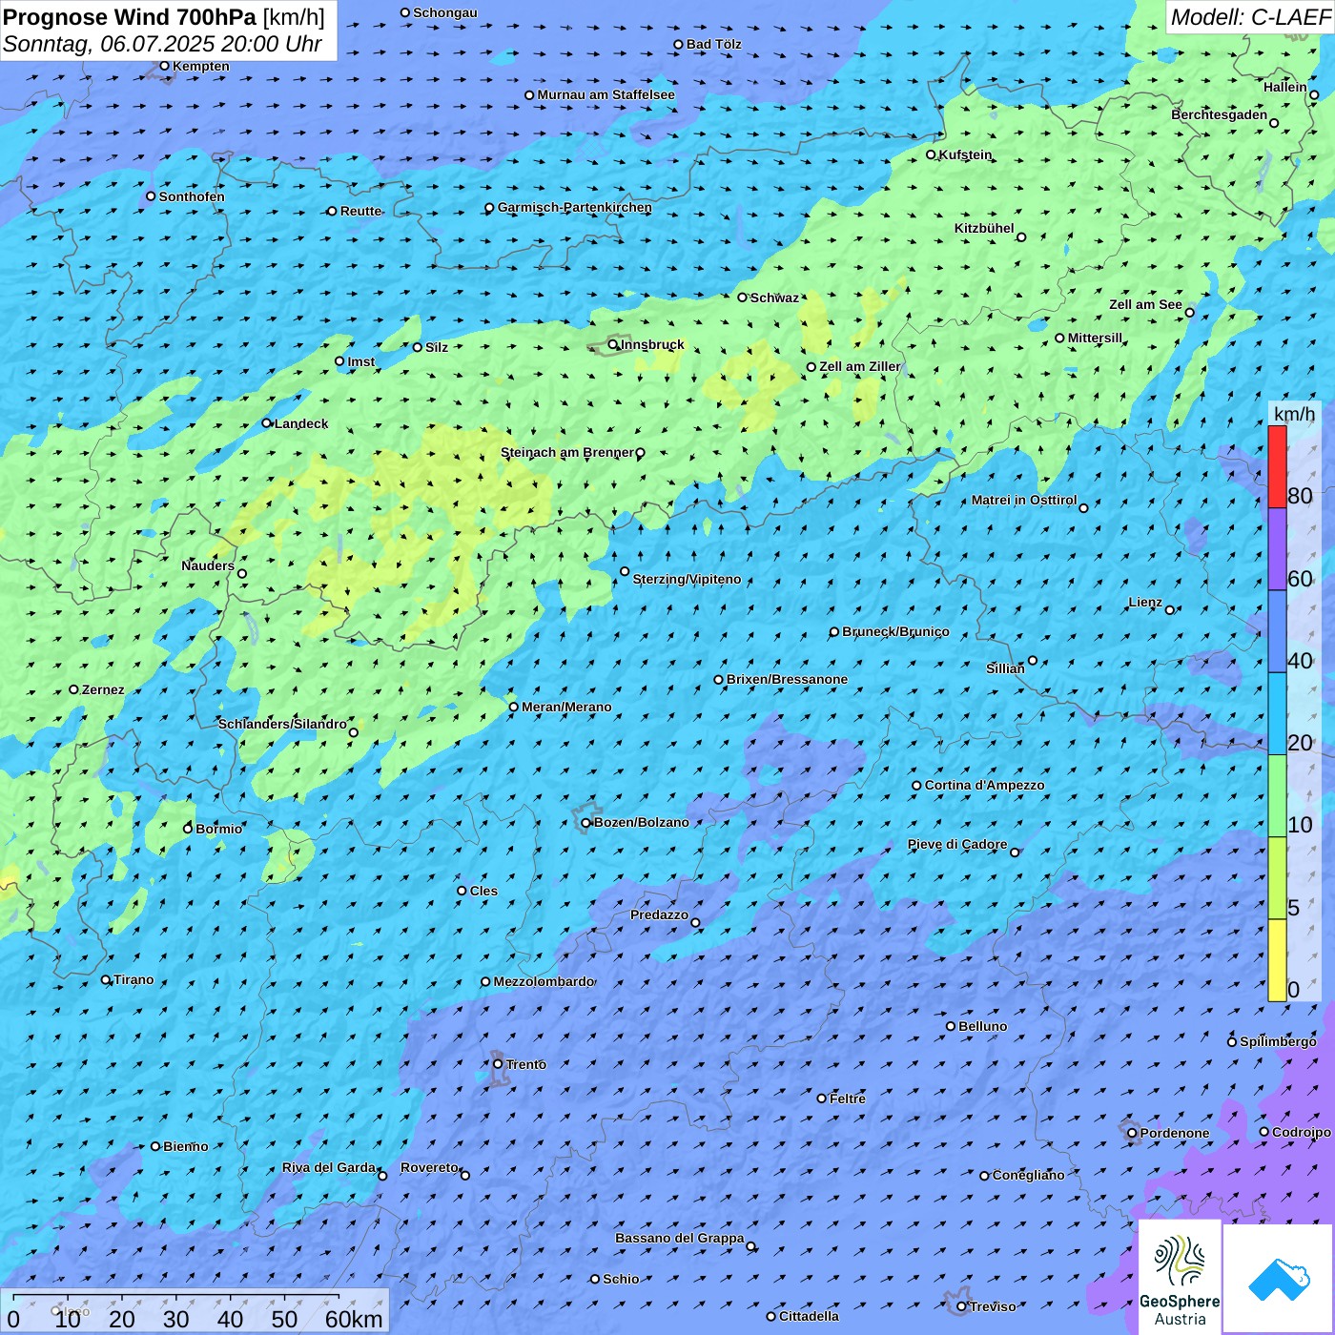Click the Kitzbühel location dot
1335x1335 pixels.
(x=1021, y=237)
